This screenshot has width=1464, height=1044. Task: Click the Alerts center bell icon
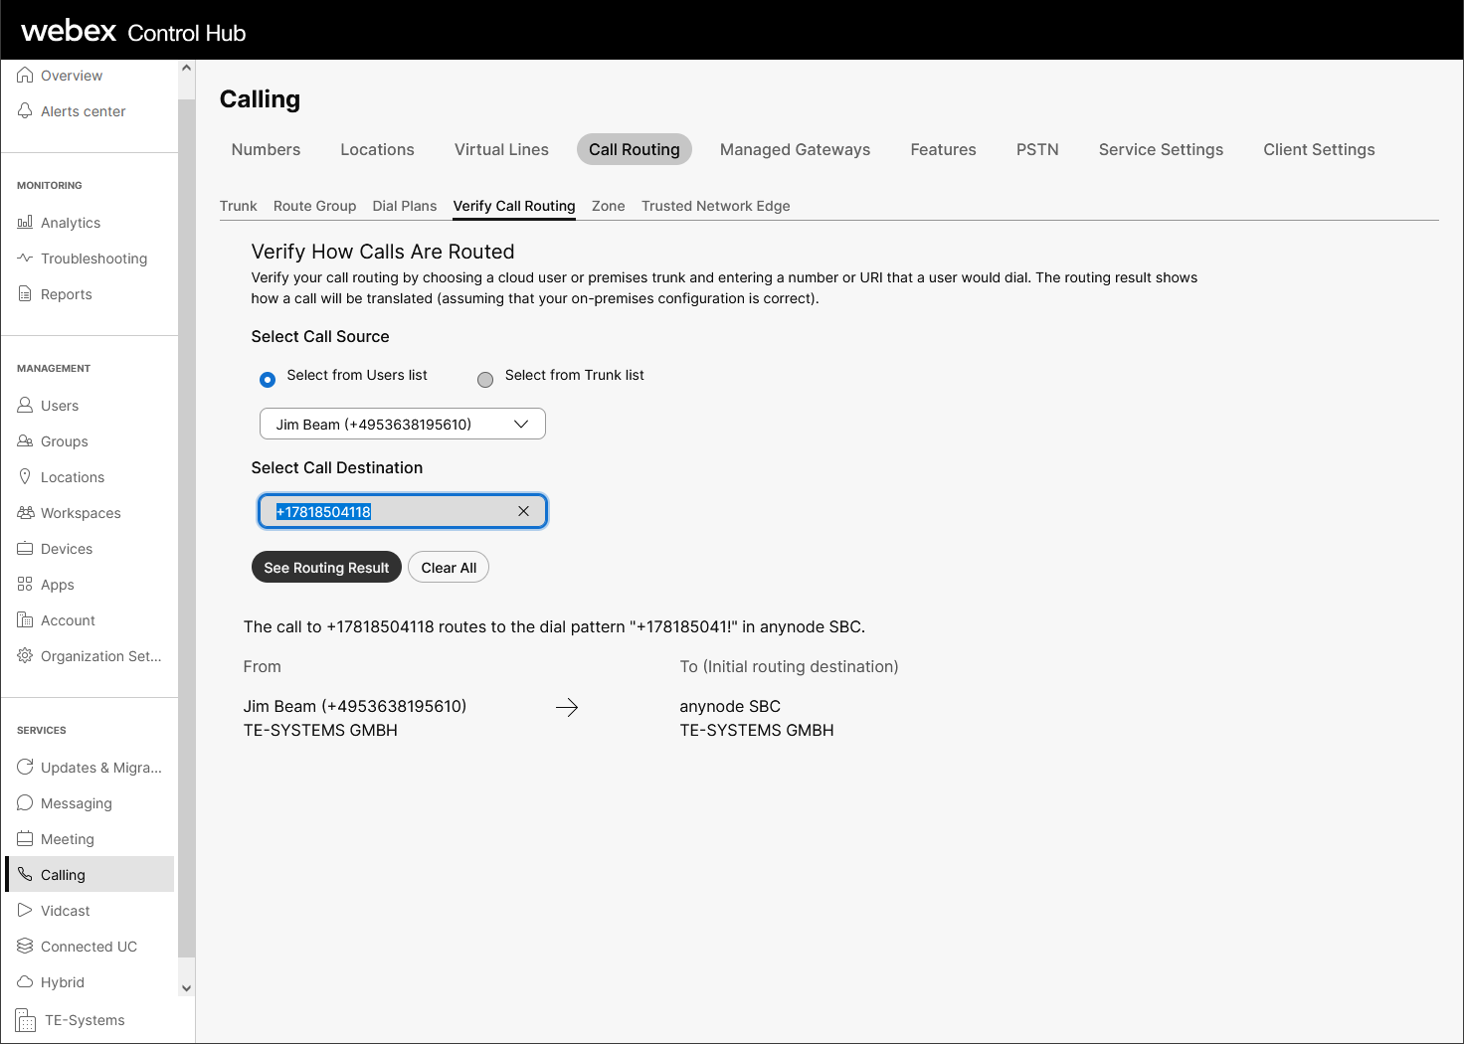pyautogui.click(x=25, y=111)
